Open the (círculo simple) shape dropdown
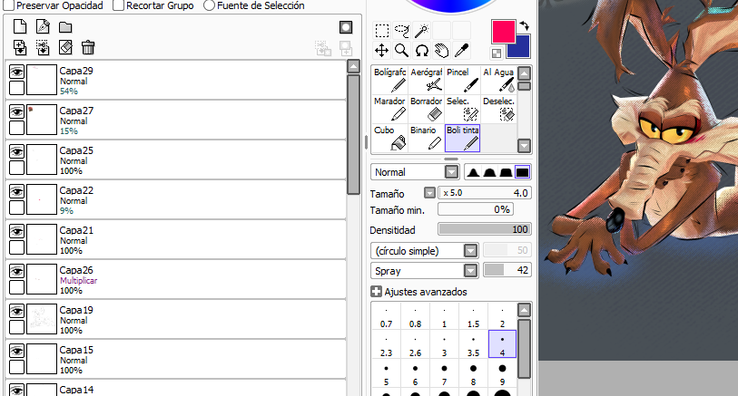The image size is (738, 396). point(470,250)
